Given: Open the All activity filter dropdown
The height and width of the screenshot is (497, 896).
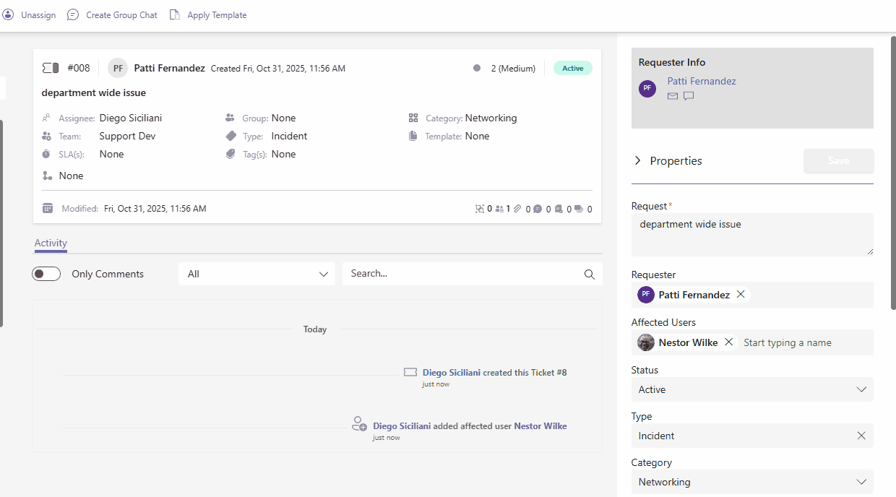Looking at the screenshot, I should click(x=257, y=274).
